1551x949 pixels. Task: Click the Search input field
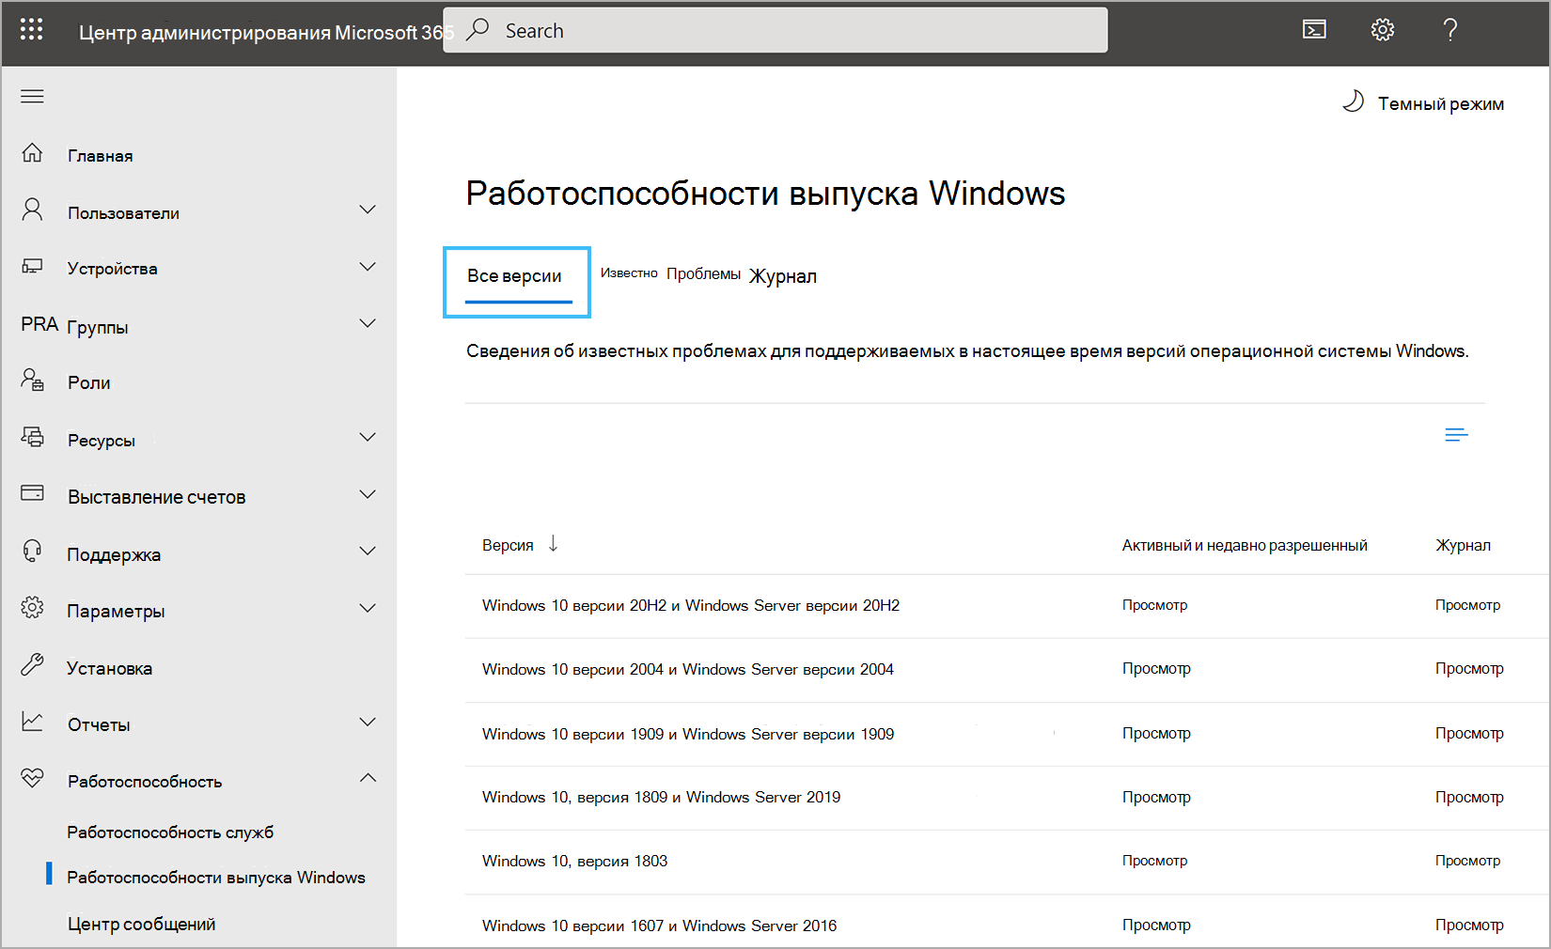[x=775, y=30]
